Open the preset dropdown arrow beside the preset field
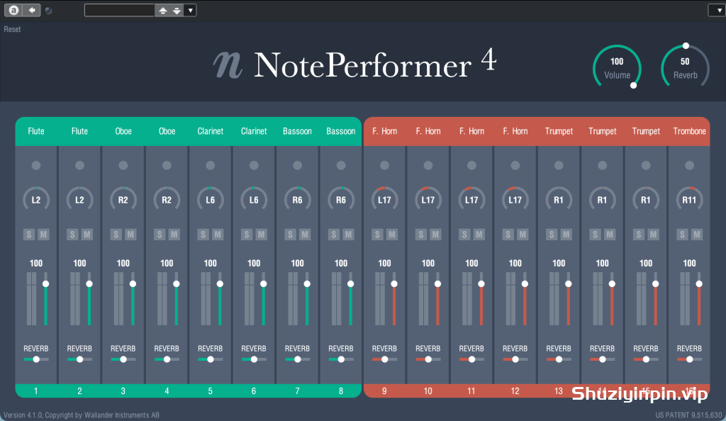This screenshot has height=421, width=726. (190, 10)
